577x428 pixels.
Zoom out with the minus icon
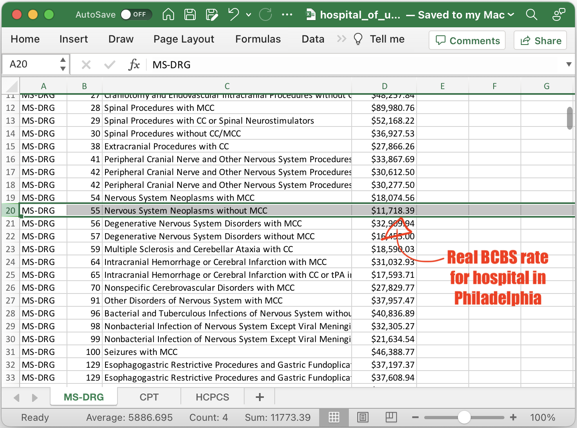[415, 417]
